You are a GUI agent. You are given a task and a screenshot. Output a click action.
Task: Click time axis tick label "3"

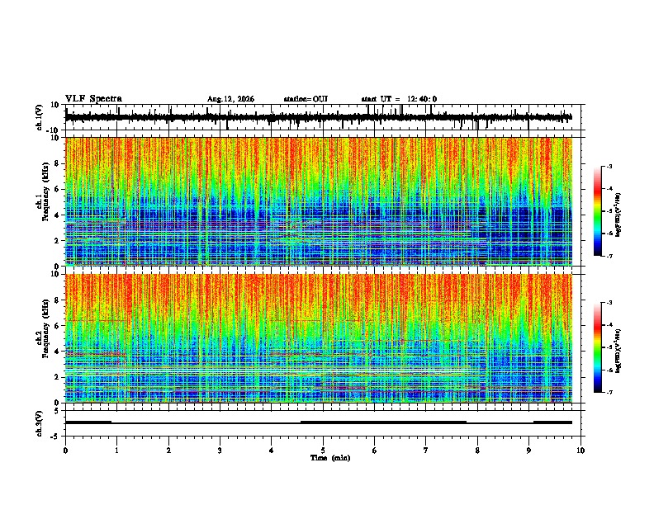tap(220, 451)
